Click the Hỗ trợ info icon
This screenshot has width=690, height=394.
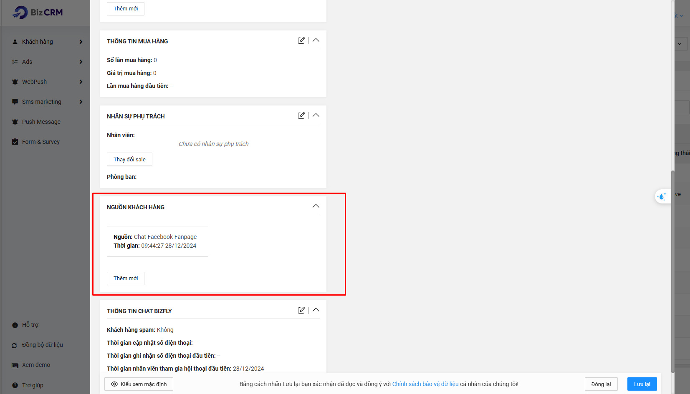[15, 325]
